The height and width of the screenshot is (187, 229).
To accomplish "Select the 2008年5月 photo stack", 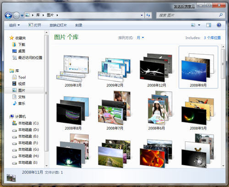I will (198, 114).
